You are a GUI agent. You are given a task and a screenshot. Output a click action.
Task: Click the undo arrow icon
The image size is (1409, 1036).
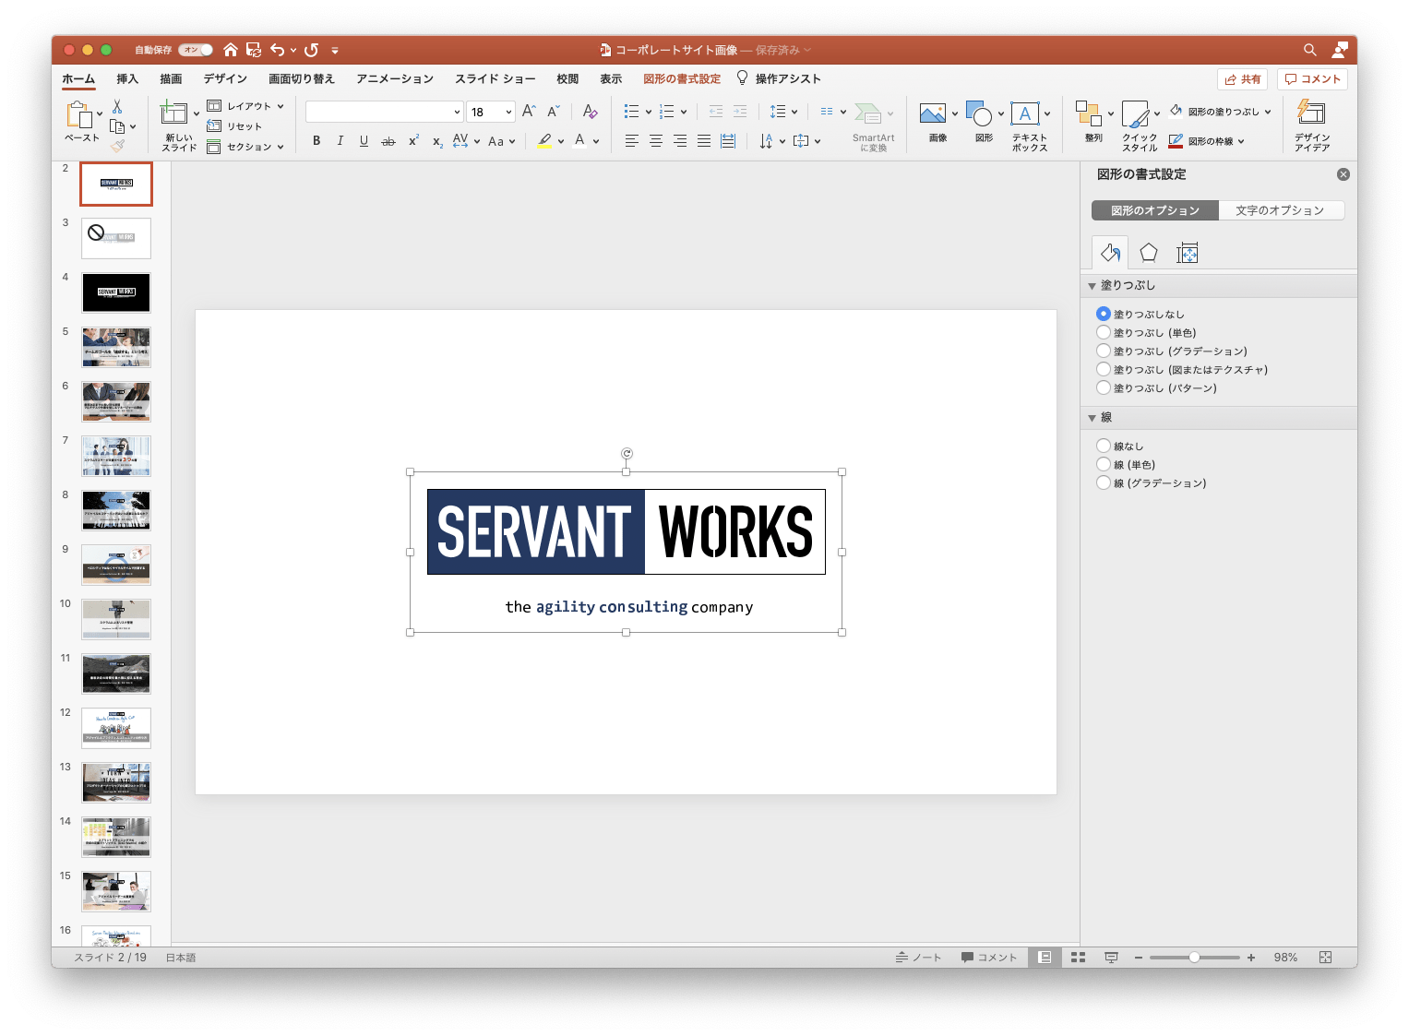278,50
